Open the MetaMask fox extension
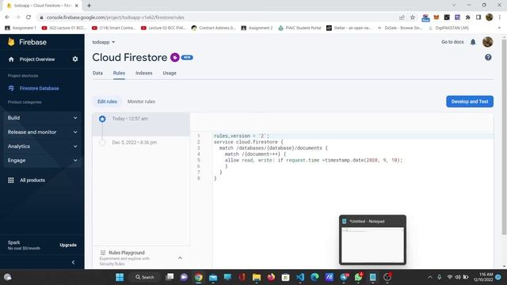The width and height of the screenshot is (507, 285). [436, 17]
